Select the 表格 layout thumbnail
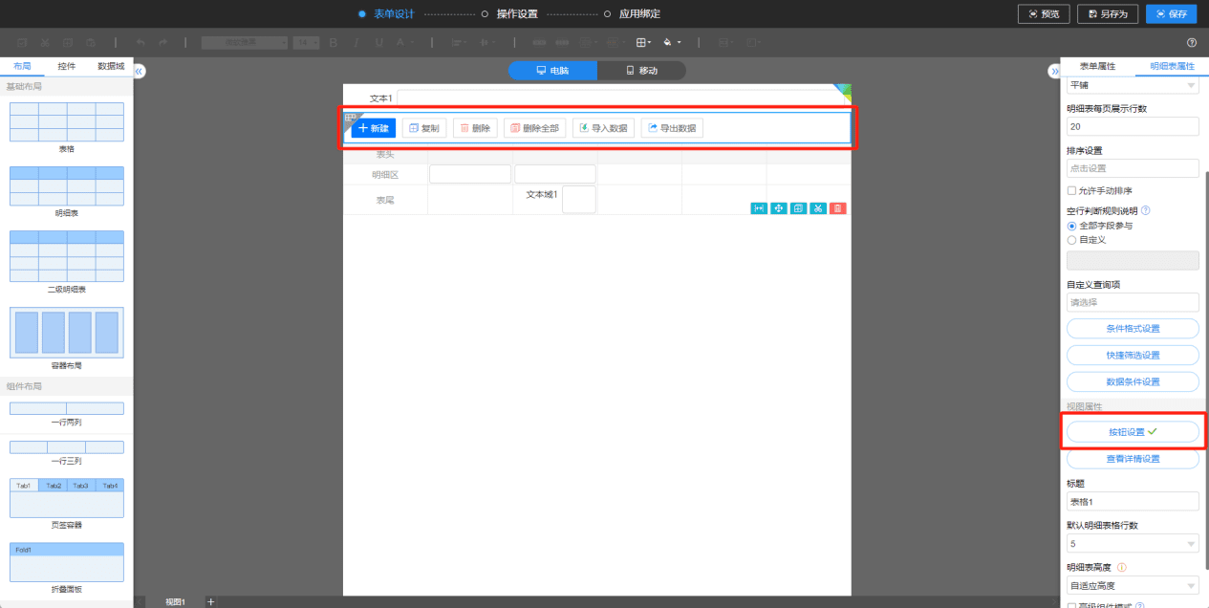Viewport: 1209px width, 608px height. (66, 122)
